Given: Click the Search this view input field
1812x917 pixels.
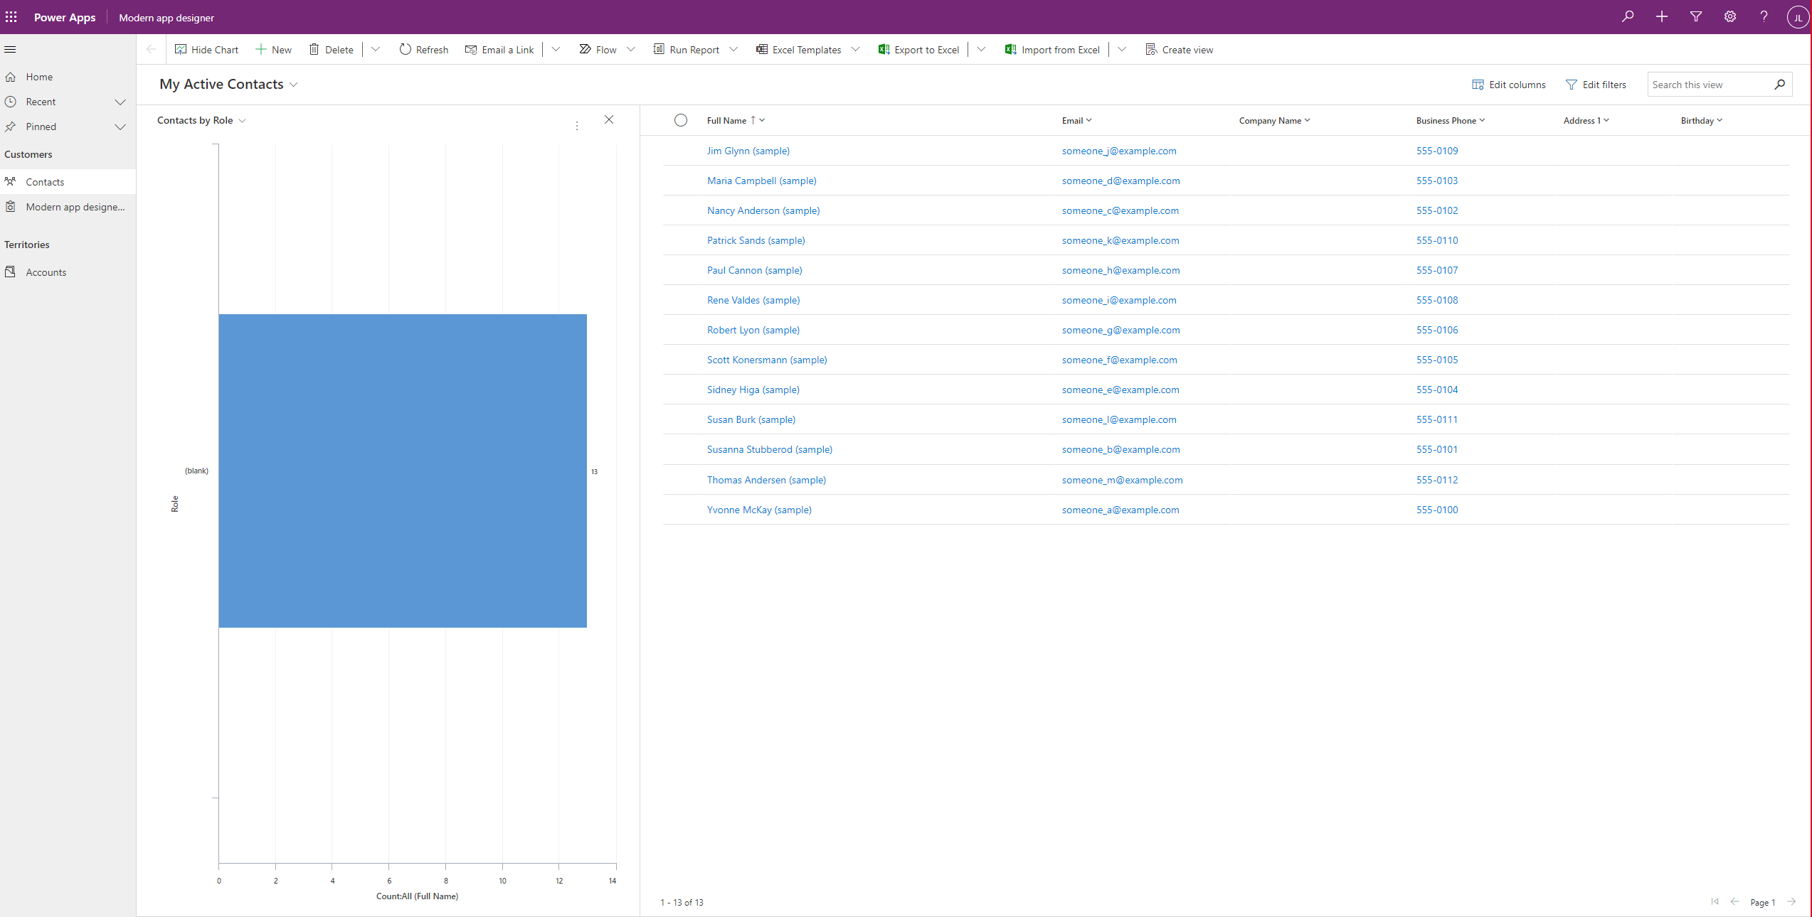Looking at the screenshot, I should coord(1709,83).
